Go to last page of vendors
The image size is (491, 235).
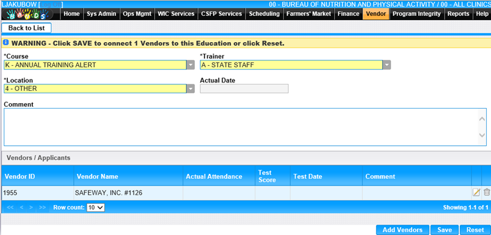(43, 207)
